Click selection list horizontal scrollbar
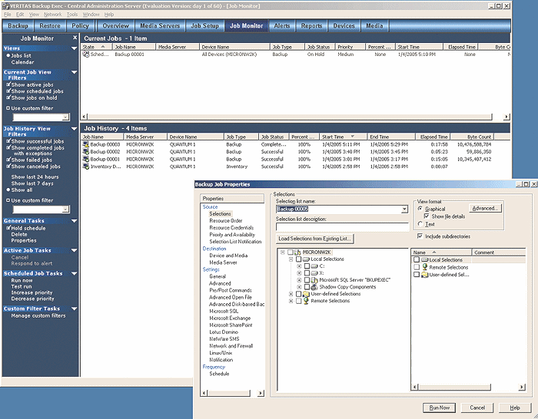The height and width of the screenshot is (419, 538). pos(468,387)
